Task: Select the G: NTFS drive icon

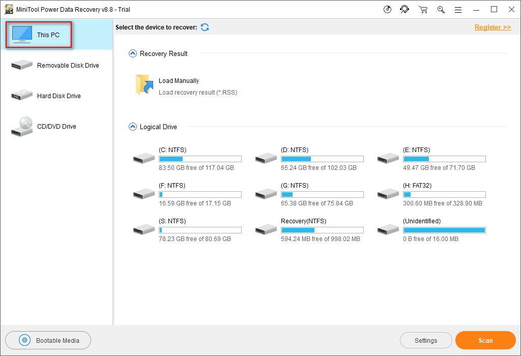Action: click(x=266, y=194)
